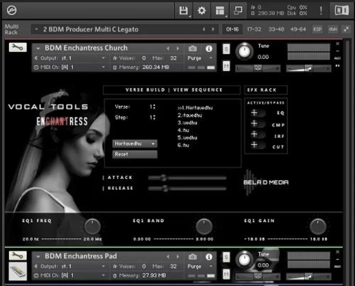Select next preset for Enchantress Pad
The height and width of the screenshot is (286, 355).
click(x=178, y=256)
